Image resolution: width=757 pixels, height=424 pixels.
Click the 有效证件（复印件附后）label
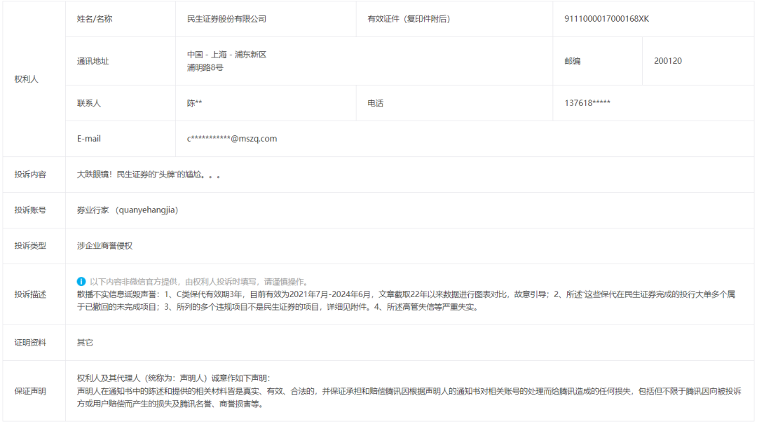pyautogui.click(x=409, y=19)
